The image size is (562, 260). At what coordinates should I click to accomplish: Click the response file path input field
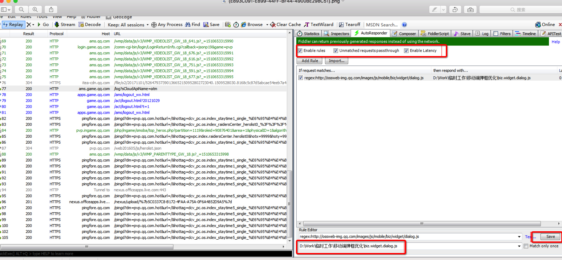(x=407, y=246)
